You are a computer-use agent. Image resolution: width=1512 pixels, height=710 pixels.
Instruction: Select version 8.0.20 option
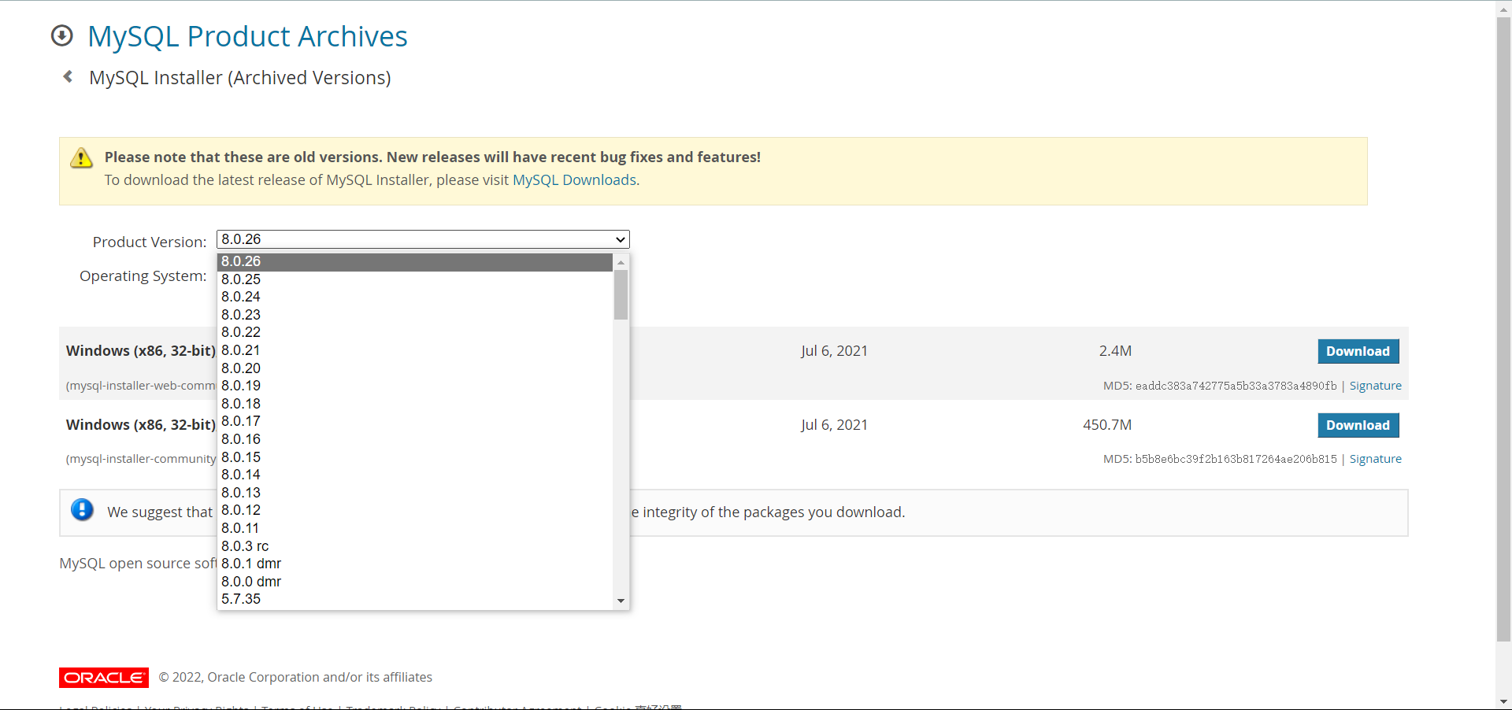415,368
